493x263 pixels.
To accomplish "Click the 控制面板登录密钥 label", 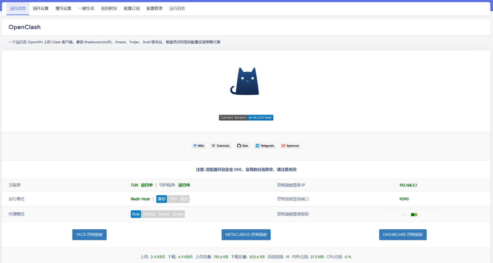I will point(293,214).
